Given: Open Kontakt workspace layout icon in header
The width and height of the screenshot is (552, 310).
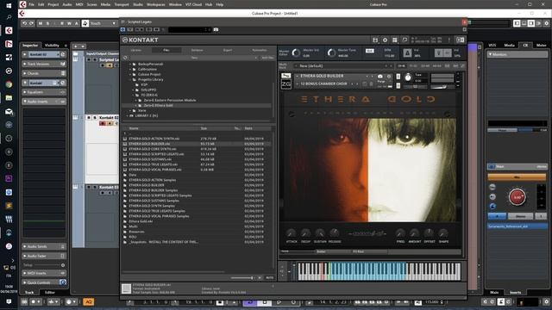Looking at the screenshot, I should click(395, 40).
